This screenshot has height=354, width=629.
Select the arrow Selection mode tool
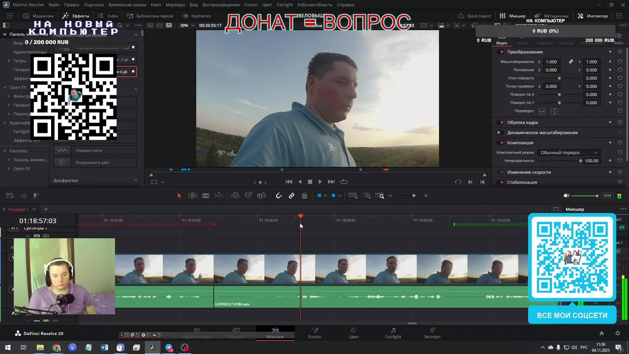[x=179, y=196]
